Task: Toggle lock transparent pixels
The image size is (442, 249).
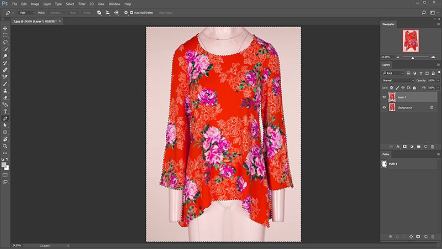Action: coord(392,88)
